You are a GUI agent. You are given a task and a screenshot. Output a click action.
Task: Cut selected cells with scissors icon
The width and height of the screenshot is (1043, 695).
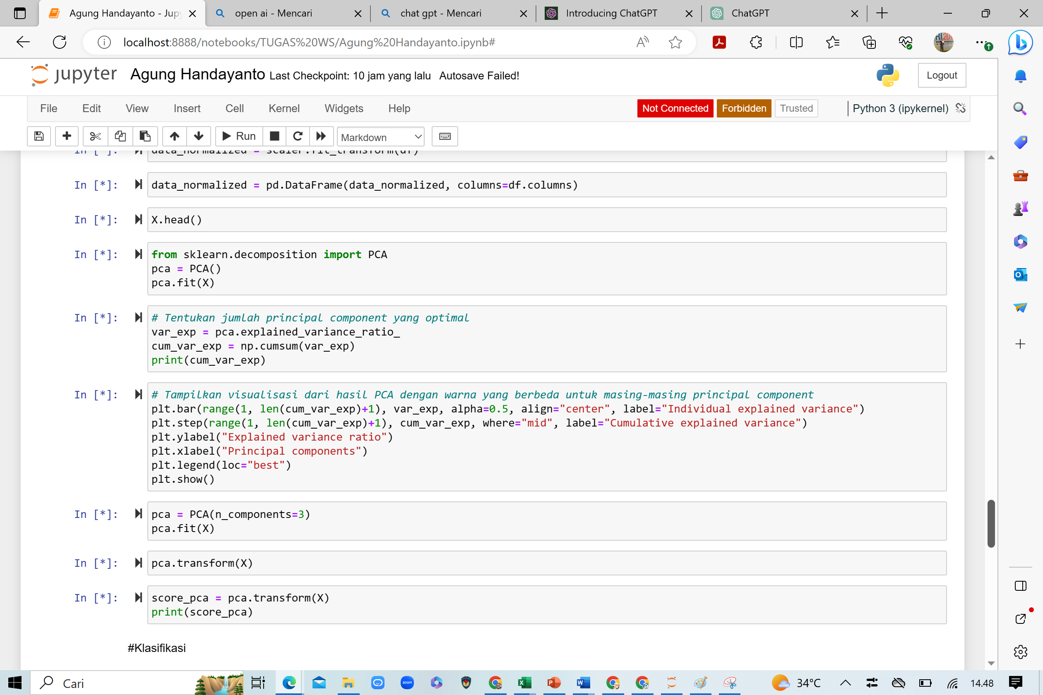click(x=95, y=136)
